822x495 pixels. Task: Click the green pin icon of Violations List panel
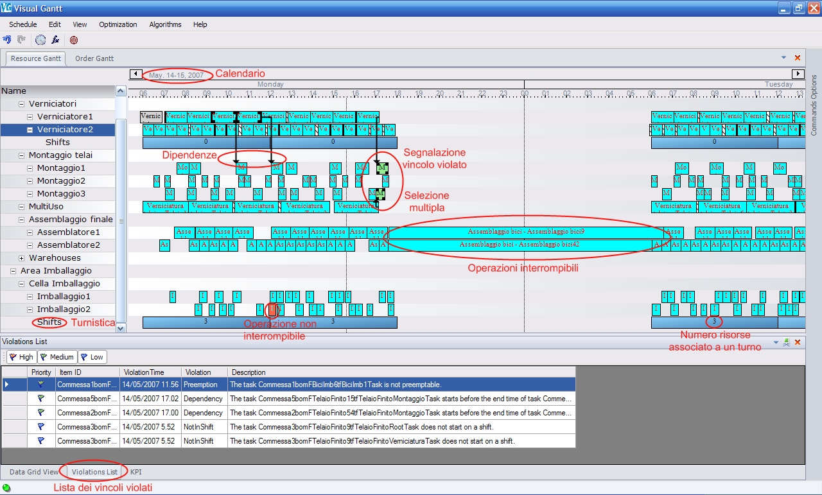click(786, 343)
